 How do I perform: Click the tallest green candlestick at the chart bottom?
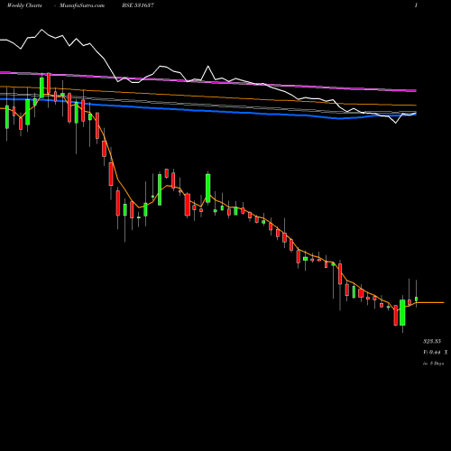point(402,312)
